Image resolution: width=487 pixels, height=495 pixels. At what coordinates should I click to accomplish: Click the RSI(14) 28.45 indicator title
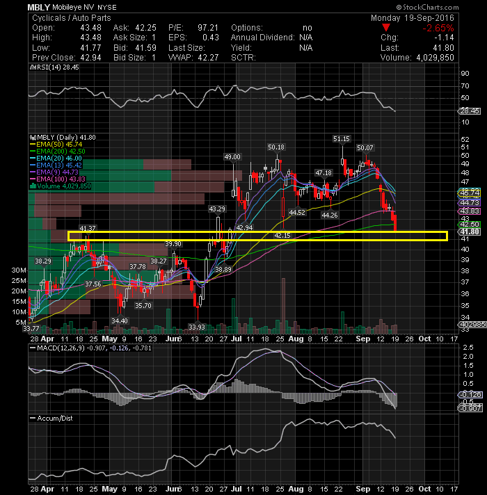pos(58,67)
